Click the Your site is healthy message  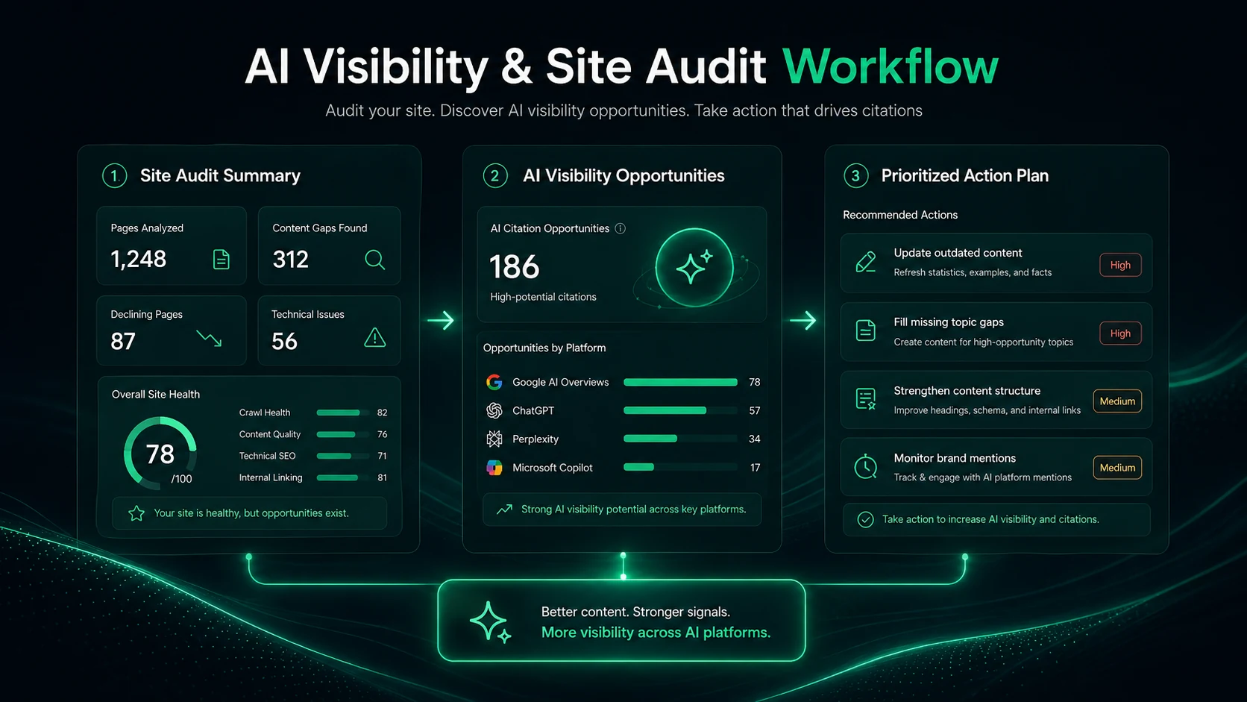(251, 513)
